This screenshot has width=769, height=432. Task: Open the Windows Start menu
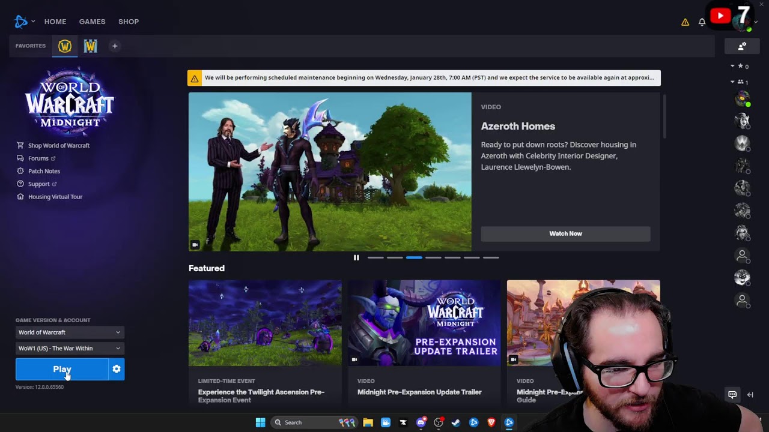(260, 422)
